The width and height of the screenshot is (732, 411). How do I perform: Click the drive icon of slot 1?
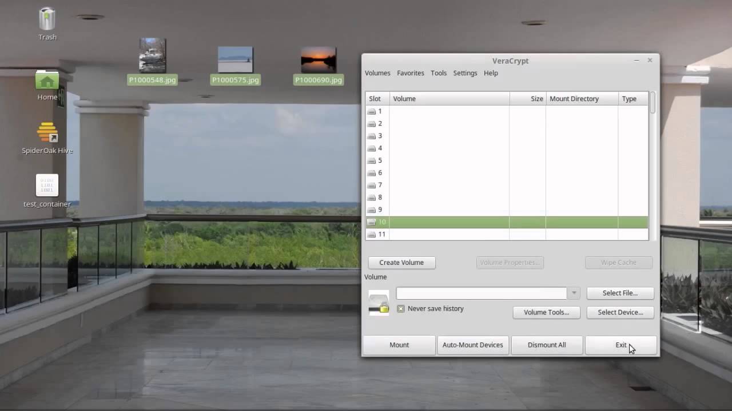(x=372, y=112)
